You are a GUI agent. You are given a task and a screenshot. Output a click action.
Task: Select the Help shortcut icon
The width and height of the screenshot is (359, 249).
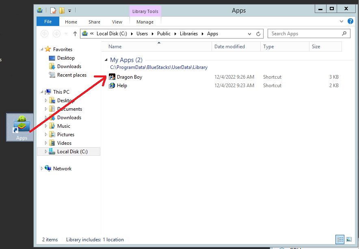[112, 86]
